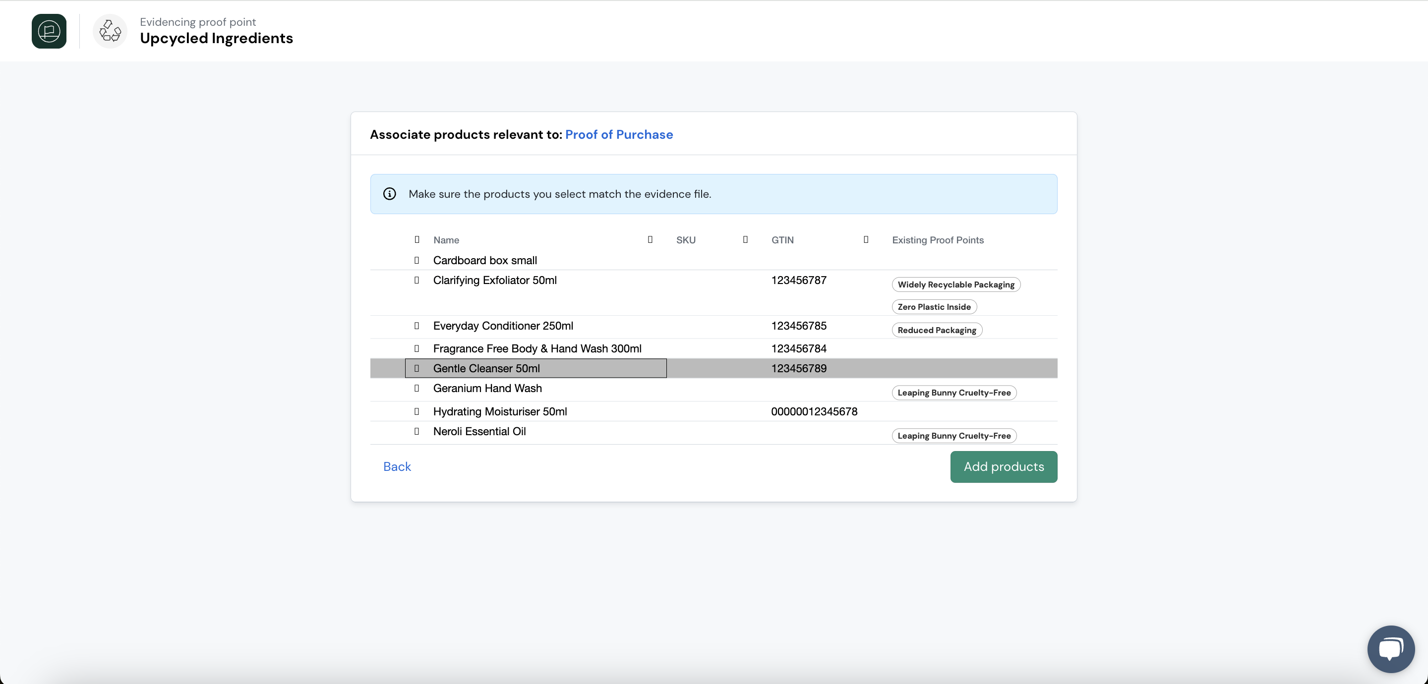
Task: Select the Cardboard box small product name
Action: [485, 260]
